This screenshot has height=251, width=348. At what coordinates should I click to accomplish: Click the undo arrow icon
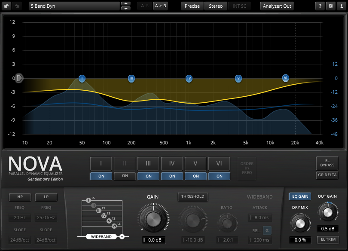(6, 6)
